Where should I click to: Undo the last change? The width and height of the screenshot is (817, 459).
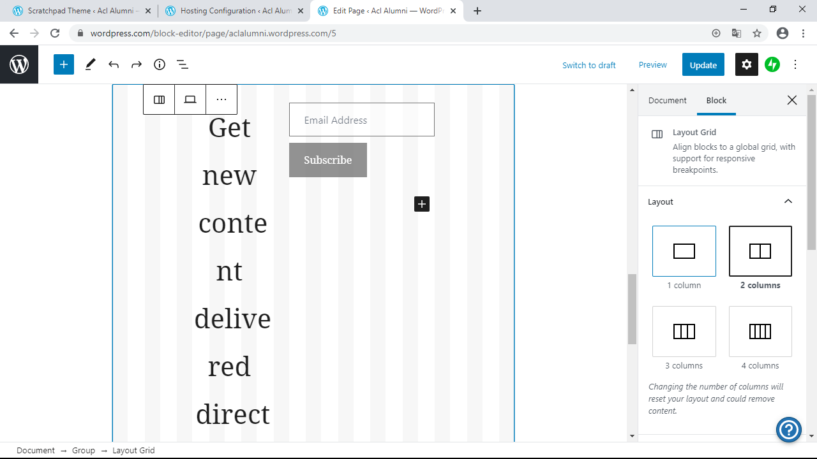[x=114, y=64]
